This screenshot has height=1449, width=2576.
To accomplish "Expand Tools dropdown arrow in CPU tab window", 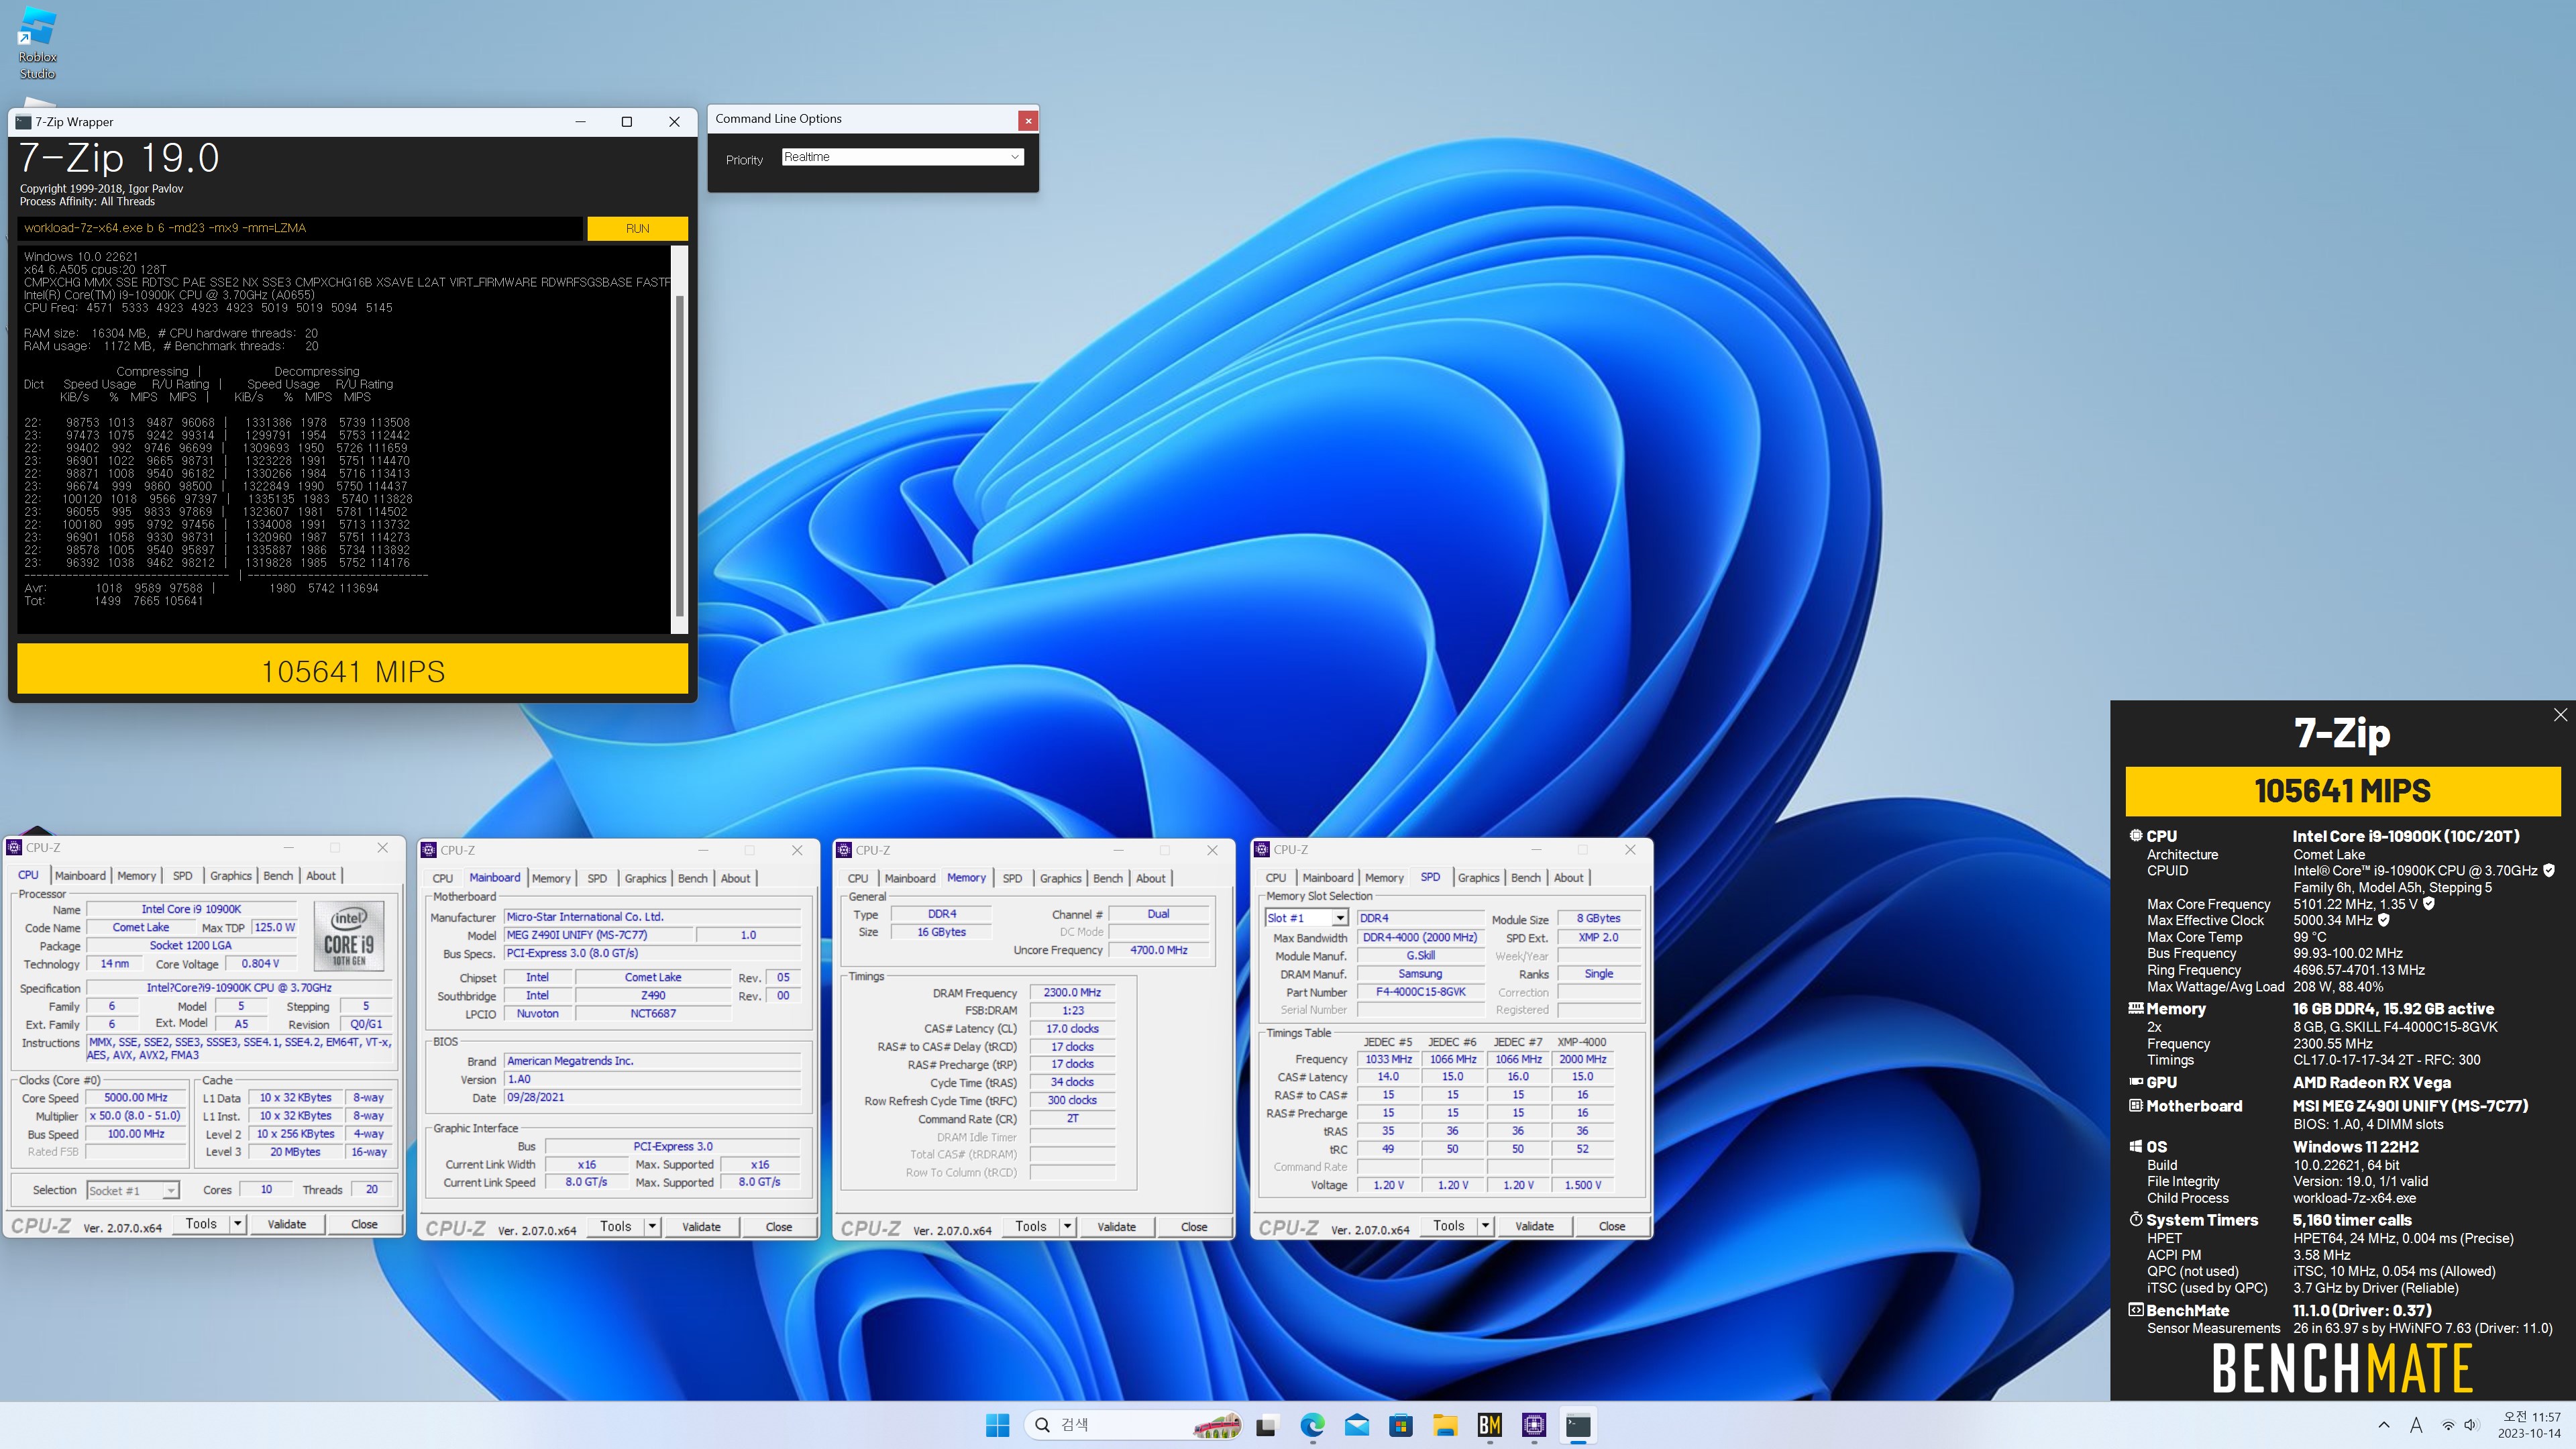I will (237, 1224).
